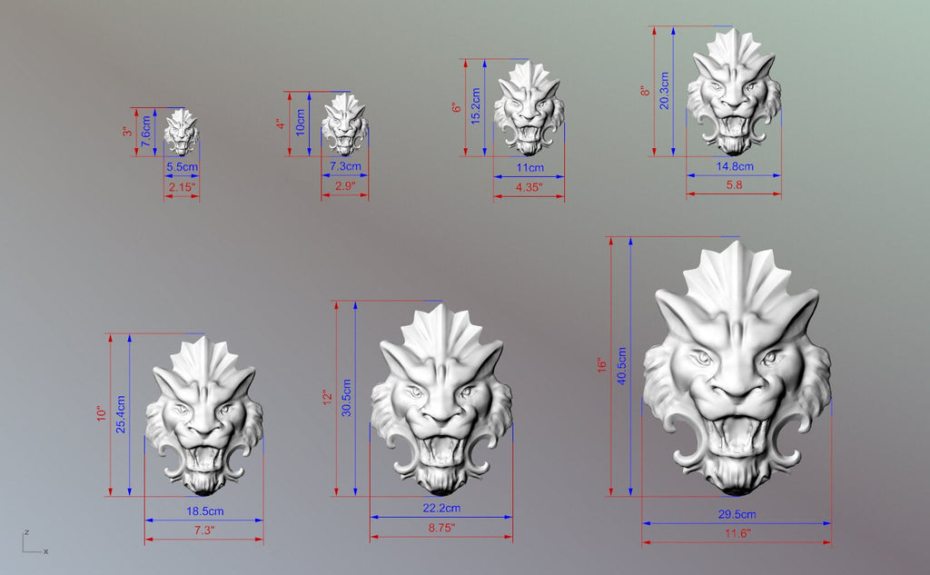Click the blue 7.6cm height dimension label
The height and width of the screenshot is (575, 930).
click(146, 132)
